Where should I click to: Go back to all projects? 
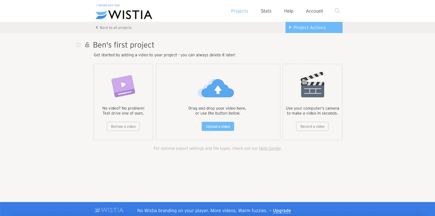(x=114, y=28)
